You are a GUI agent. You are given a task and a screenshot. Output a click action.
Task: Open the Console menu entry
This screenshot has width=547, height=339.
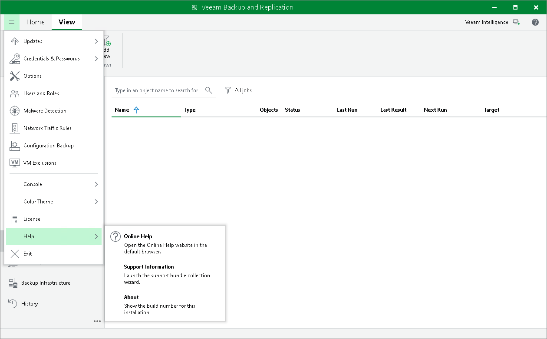(54, 184)
